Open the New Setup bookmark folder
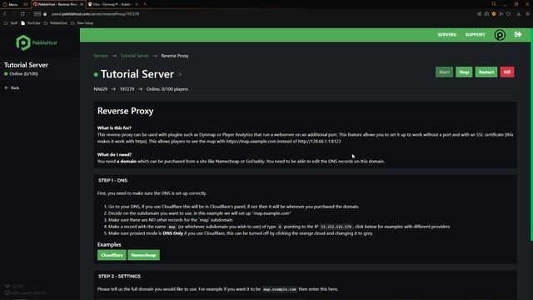The height and width of the screenshot is (300, 533). pyautogui.click(x=82, y=23)
